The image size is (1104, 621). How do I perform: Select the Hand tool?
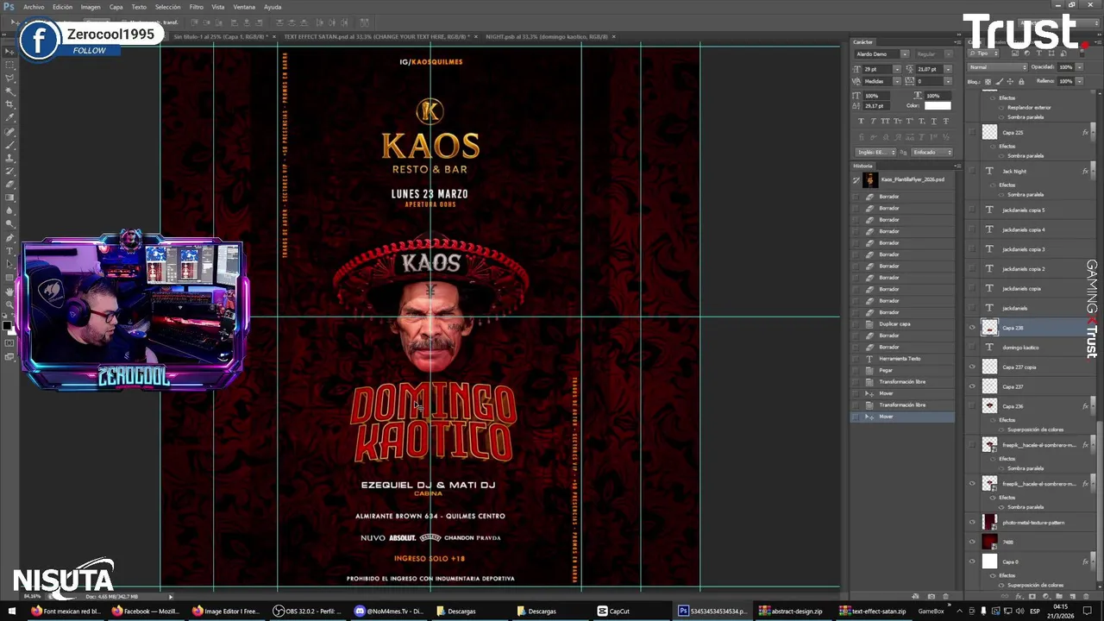(x=9, y=291)
